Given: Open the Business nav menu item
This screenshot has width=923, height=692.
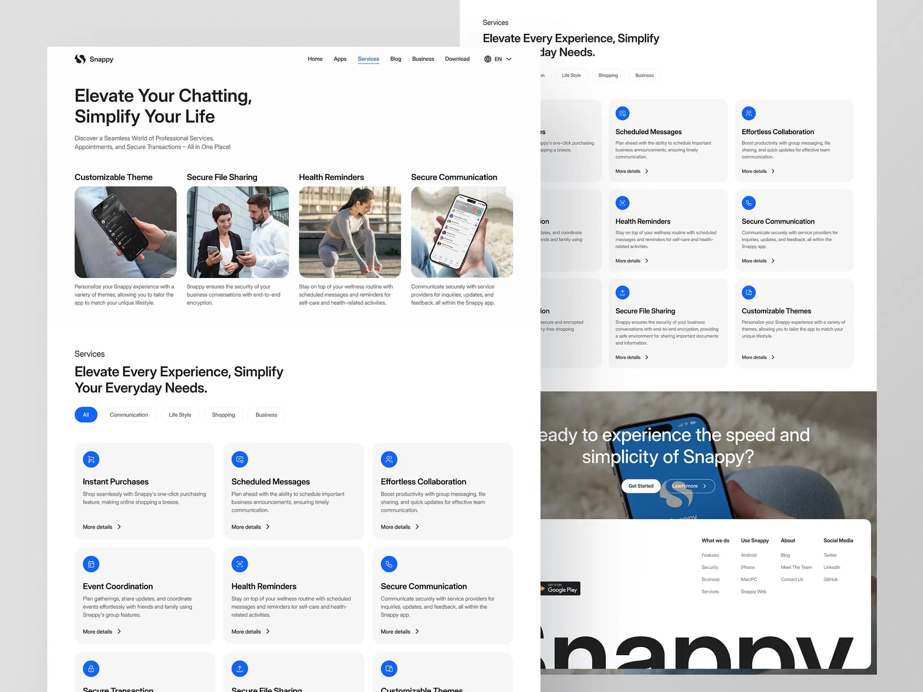Looking at the screenshot, I should [423, 59].
